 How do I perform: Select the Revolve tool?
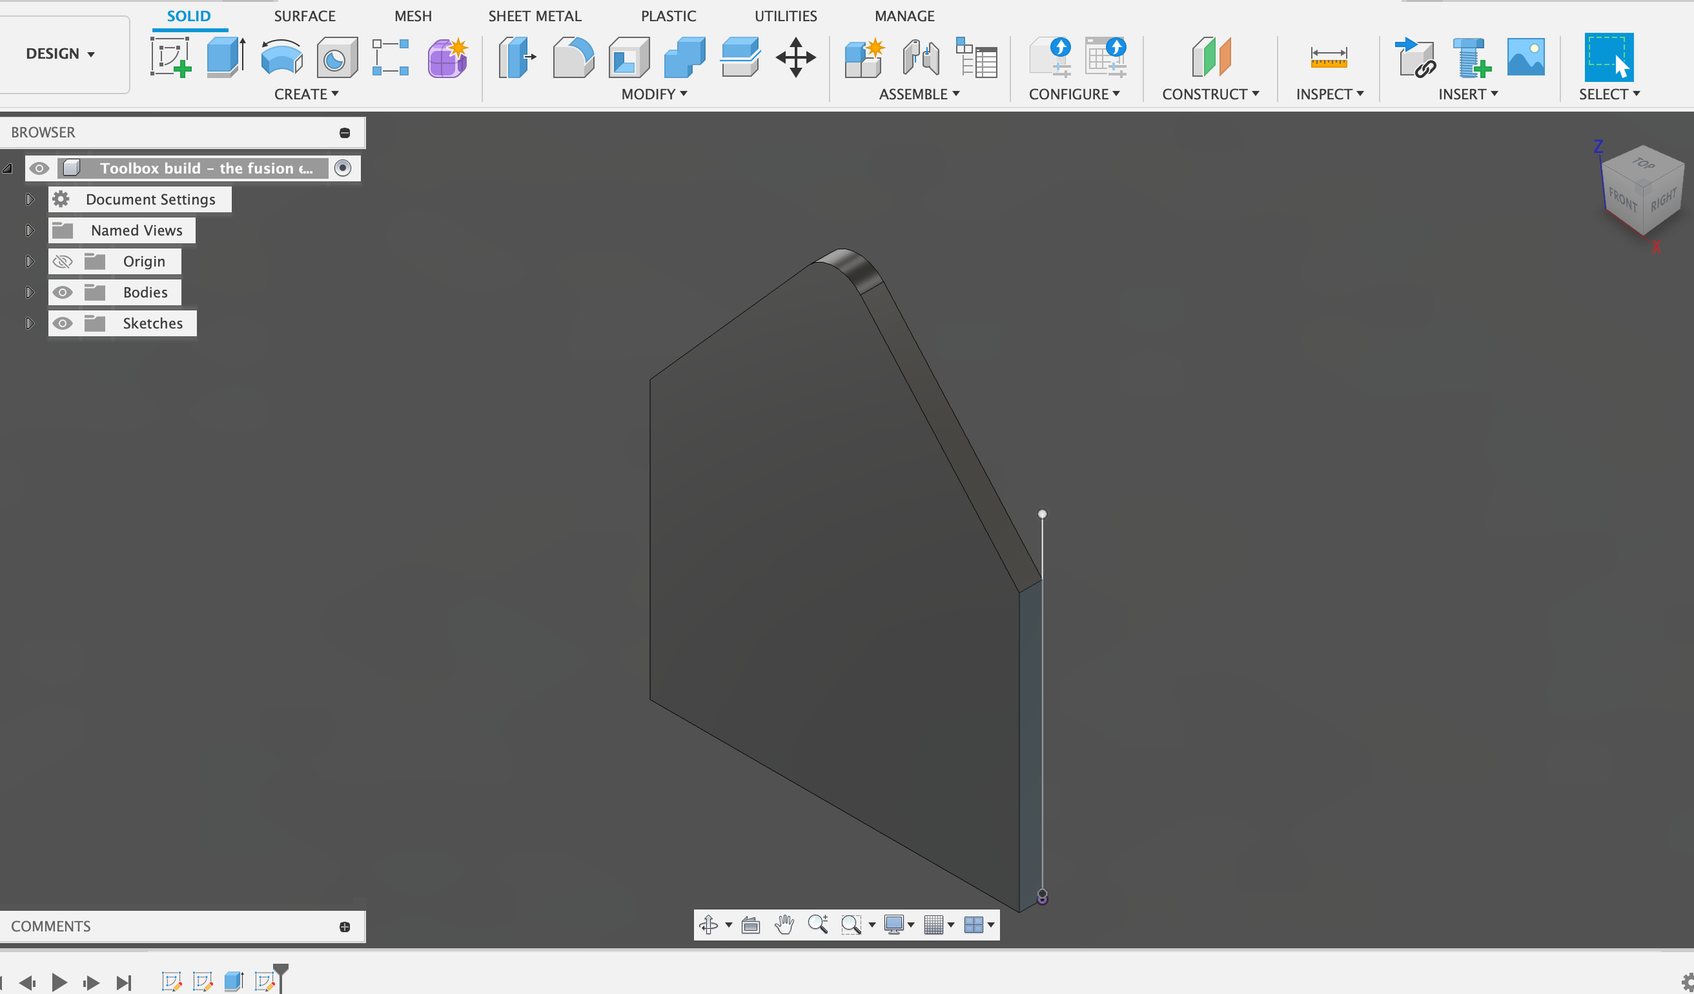(x=281, y=58)
